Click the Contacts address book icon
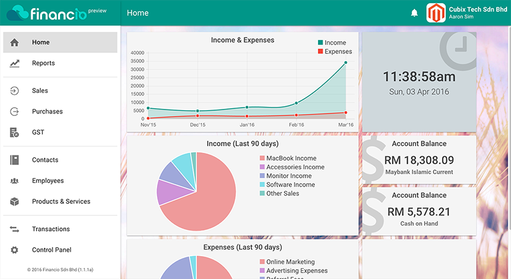The image size is (511, 279). 14,160
